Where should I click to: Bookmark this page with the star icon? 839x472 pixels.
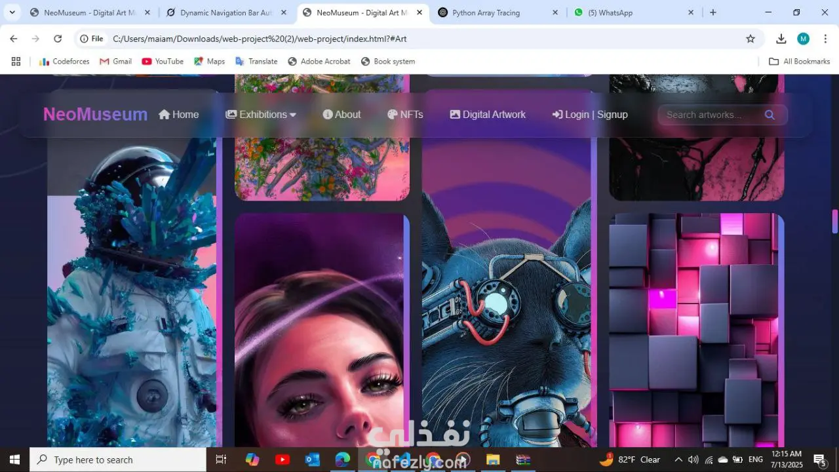751,39
